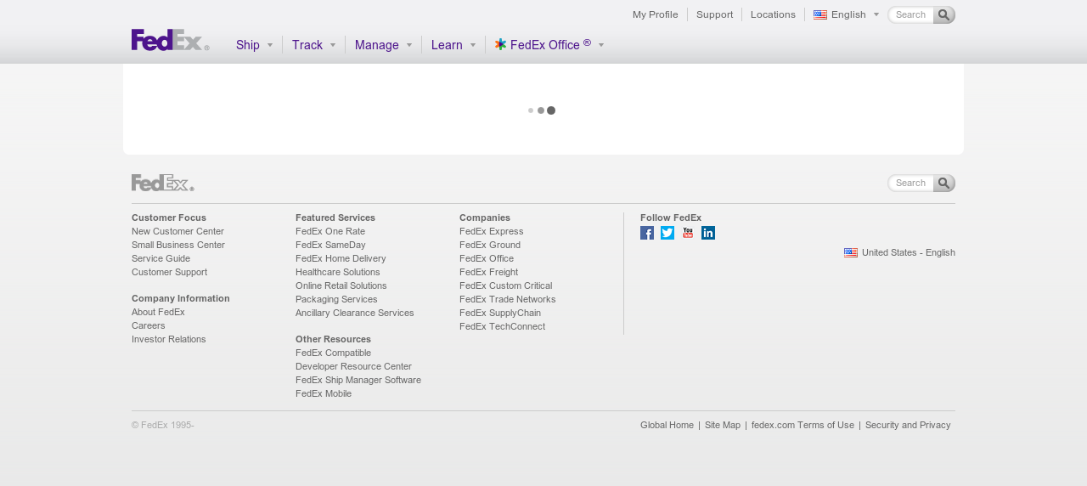1087x486 pixels.
Task: Click the Companies heading
Action: tap(485, 218)
